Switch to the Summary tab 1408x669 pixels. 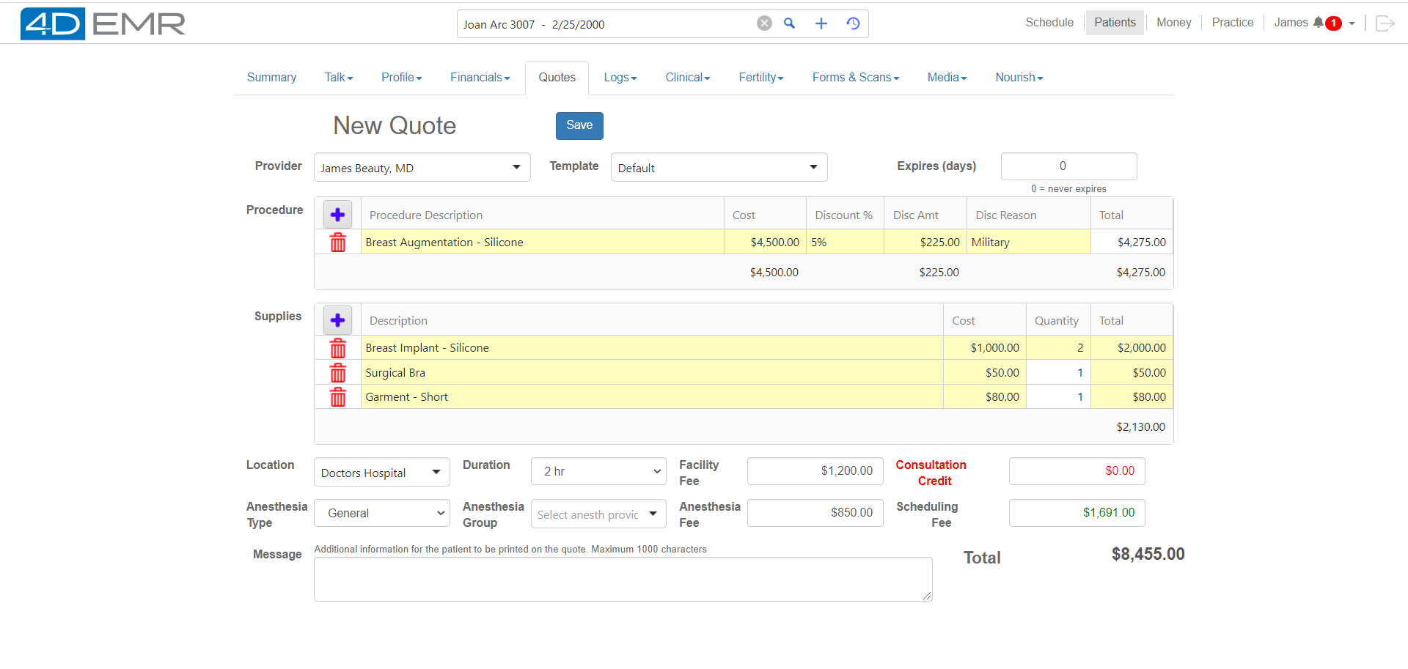click(x=271, y=77)
